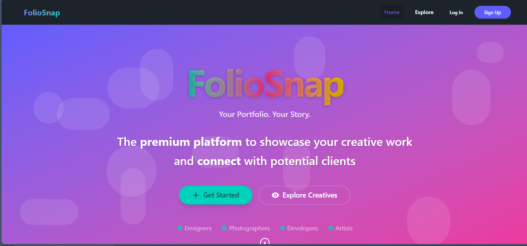Click the teal checkmark beside Photographers
Screen dimensions: 527x246
pyautogui.click(x=224, y=228)
